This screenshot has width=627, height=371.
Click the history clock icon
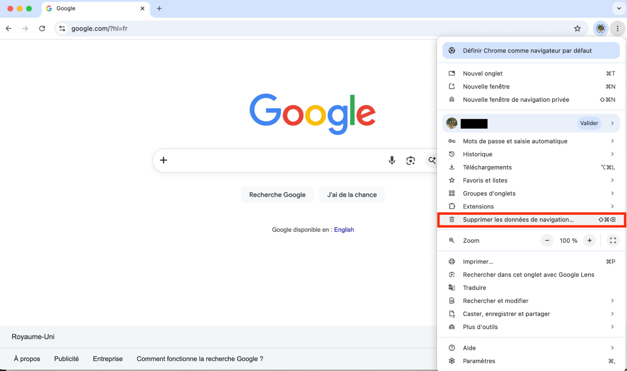[452, 154]
